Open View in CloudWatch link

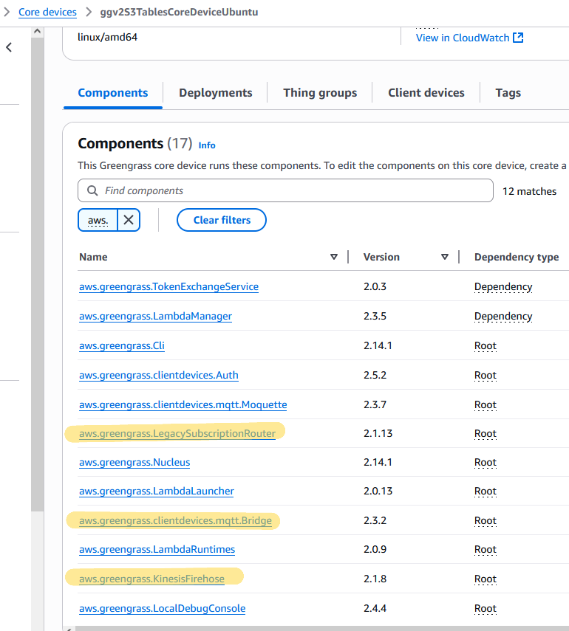[x=463, y=38]
